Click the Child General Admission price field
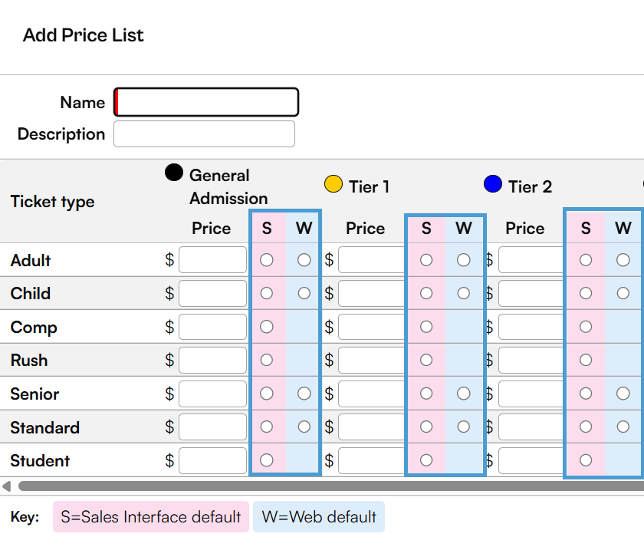This screenshot has height=537, width=644. coord(213,293)
